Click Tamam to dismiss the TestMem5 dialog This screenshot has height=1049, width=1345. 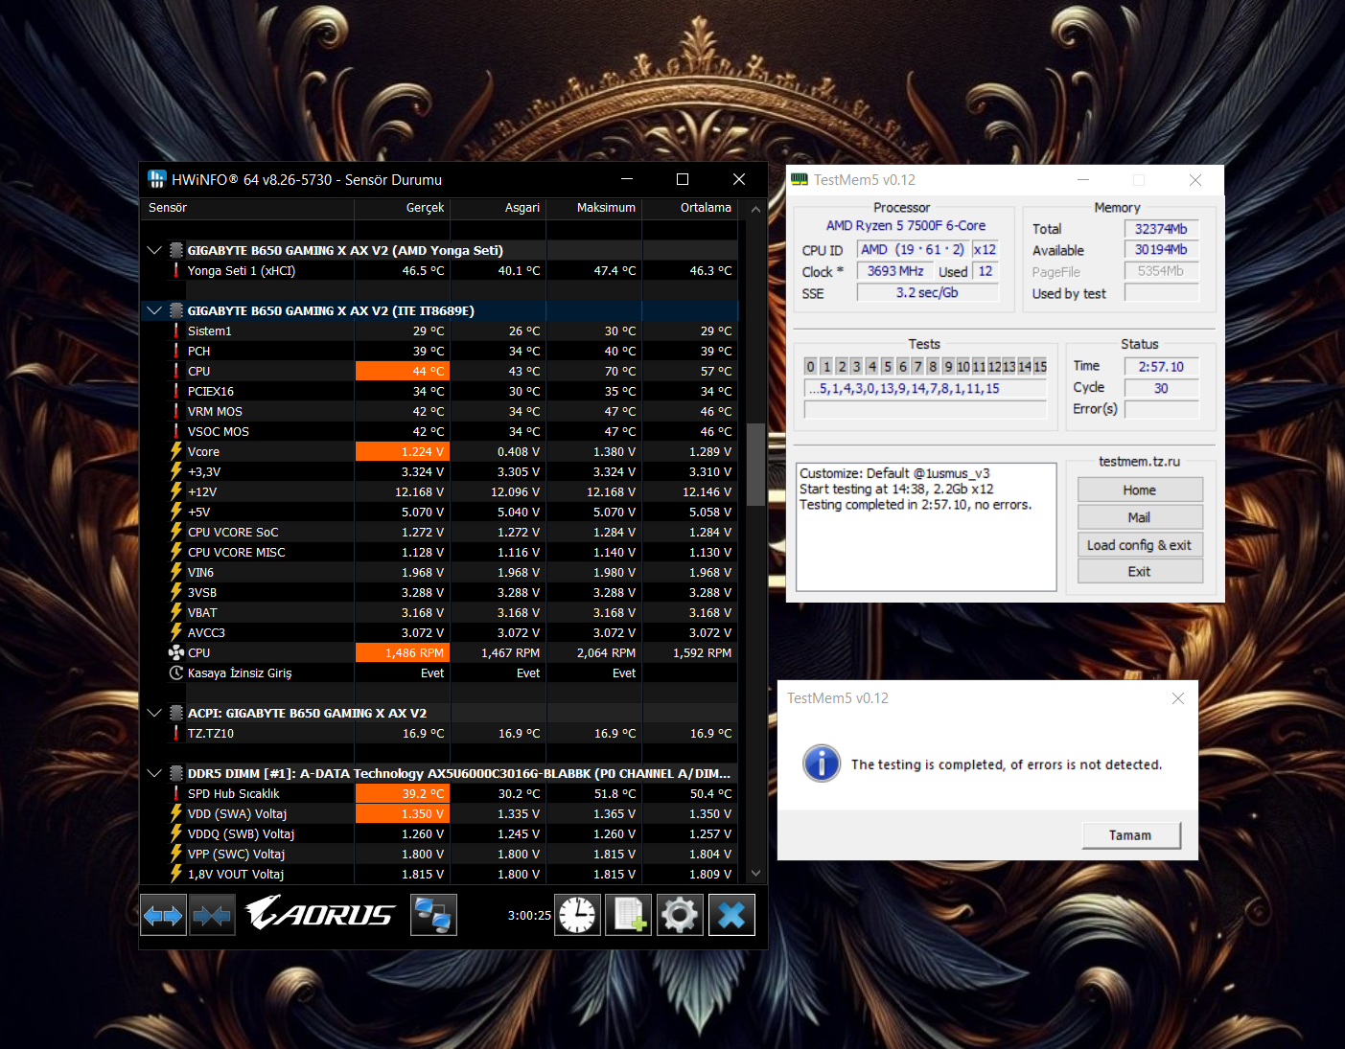tap(1131, 835)
